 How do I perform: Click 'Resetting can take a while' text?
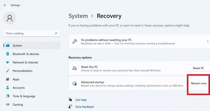point(128,44)
